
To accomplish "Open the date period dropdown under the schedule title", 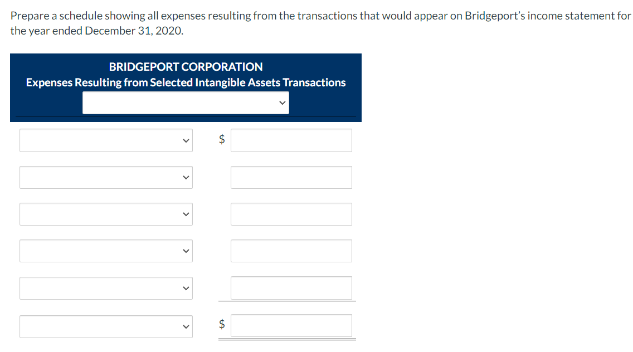I will click(186, 102).
